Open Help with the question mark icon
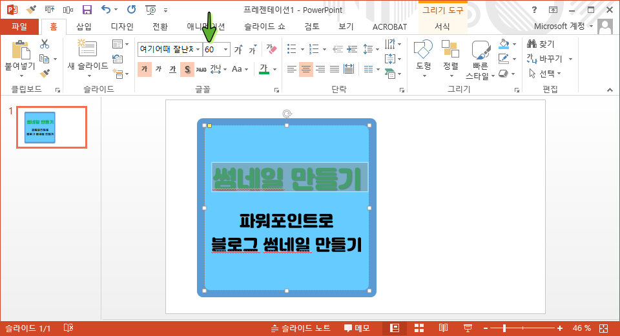 [534, 10]
